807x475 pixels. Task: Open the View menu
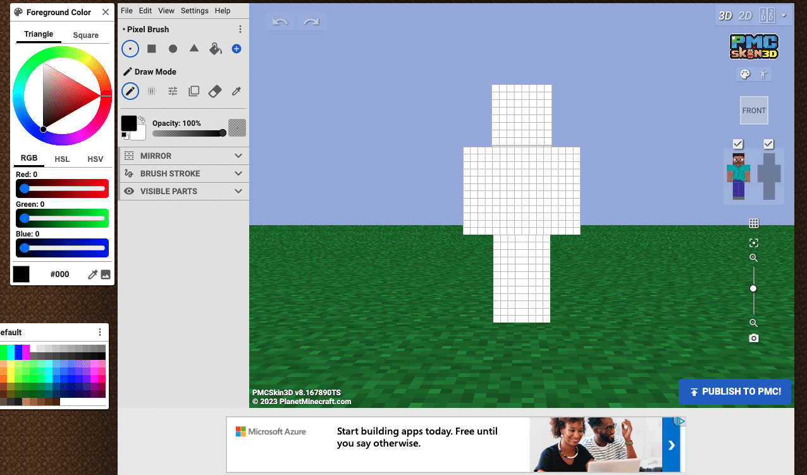click(x=166, y=11)
